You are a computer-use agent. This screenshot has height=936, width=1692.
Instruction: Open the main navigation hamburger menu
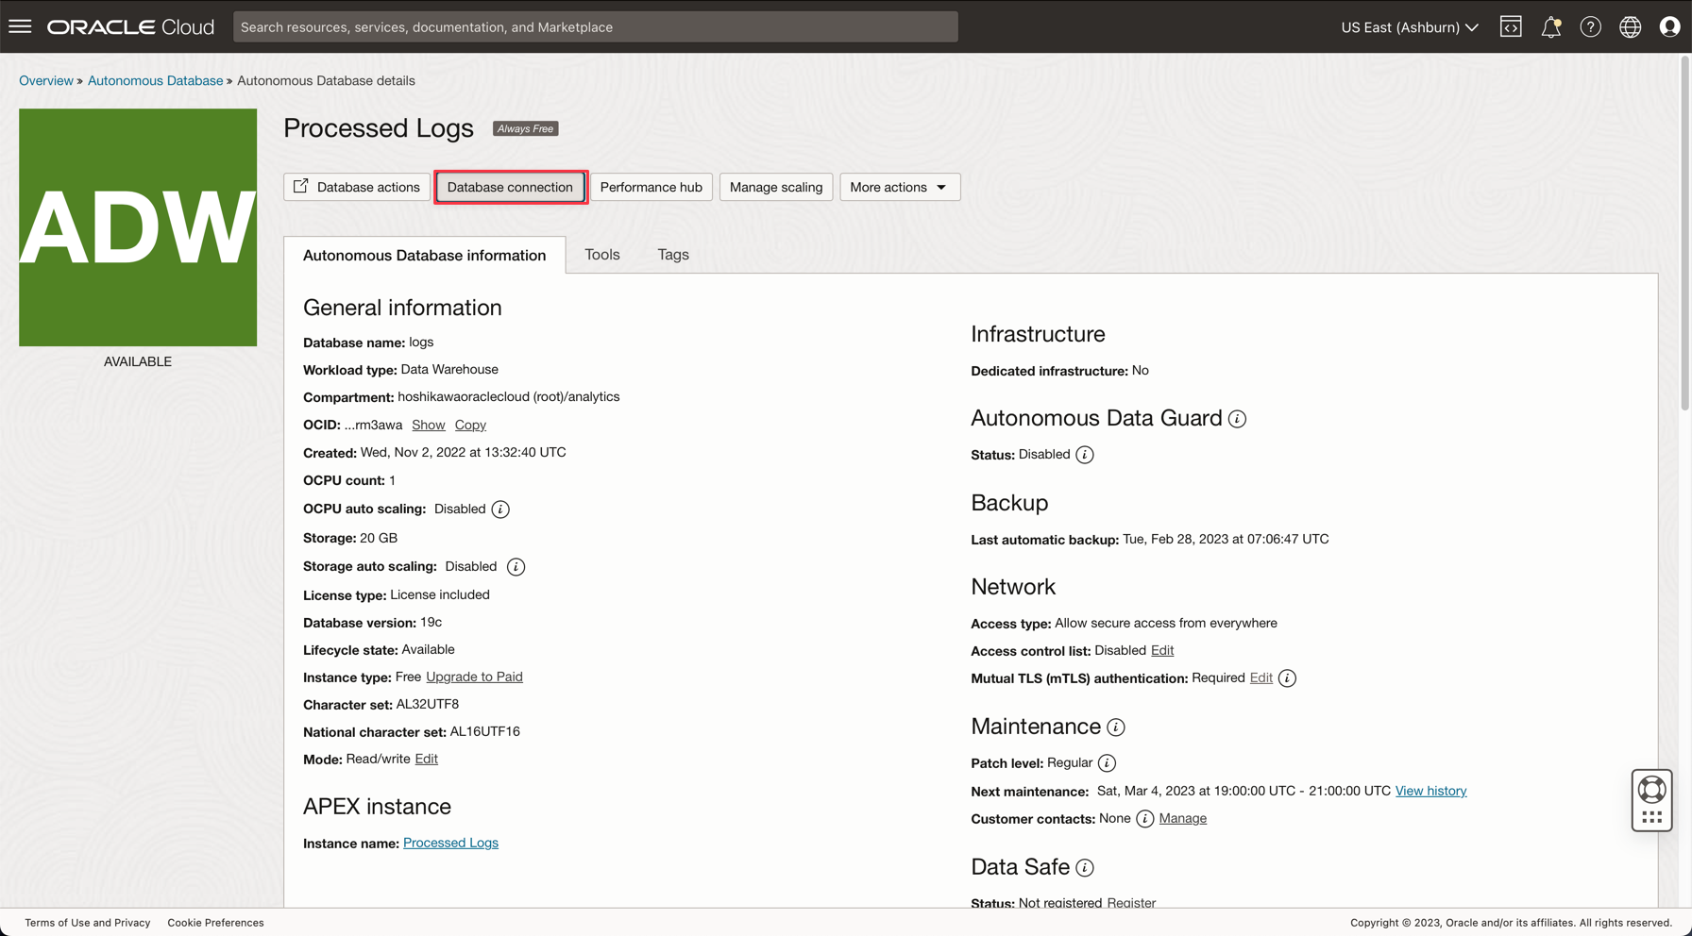(x=20, y=25)
